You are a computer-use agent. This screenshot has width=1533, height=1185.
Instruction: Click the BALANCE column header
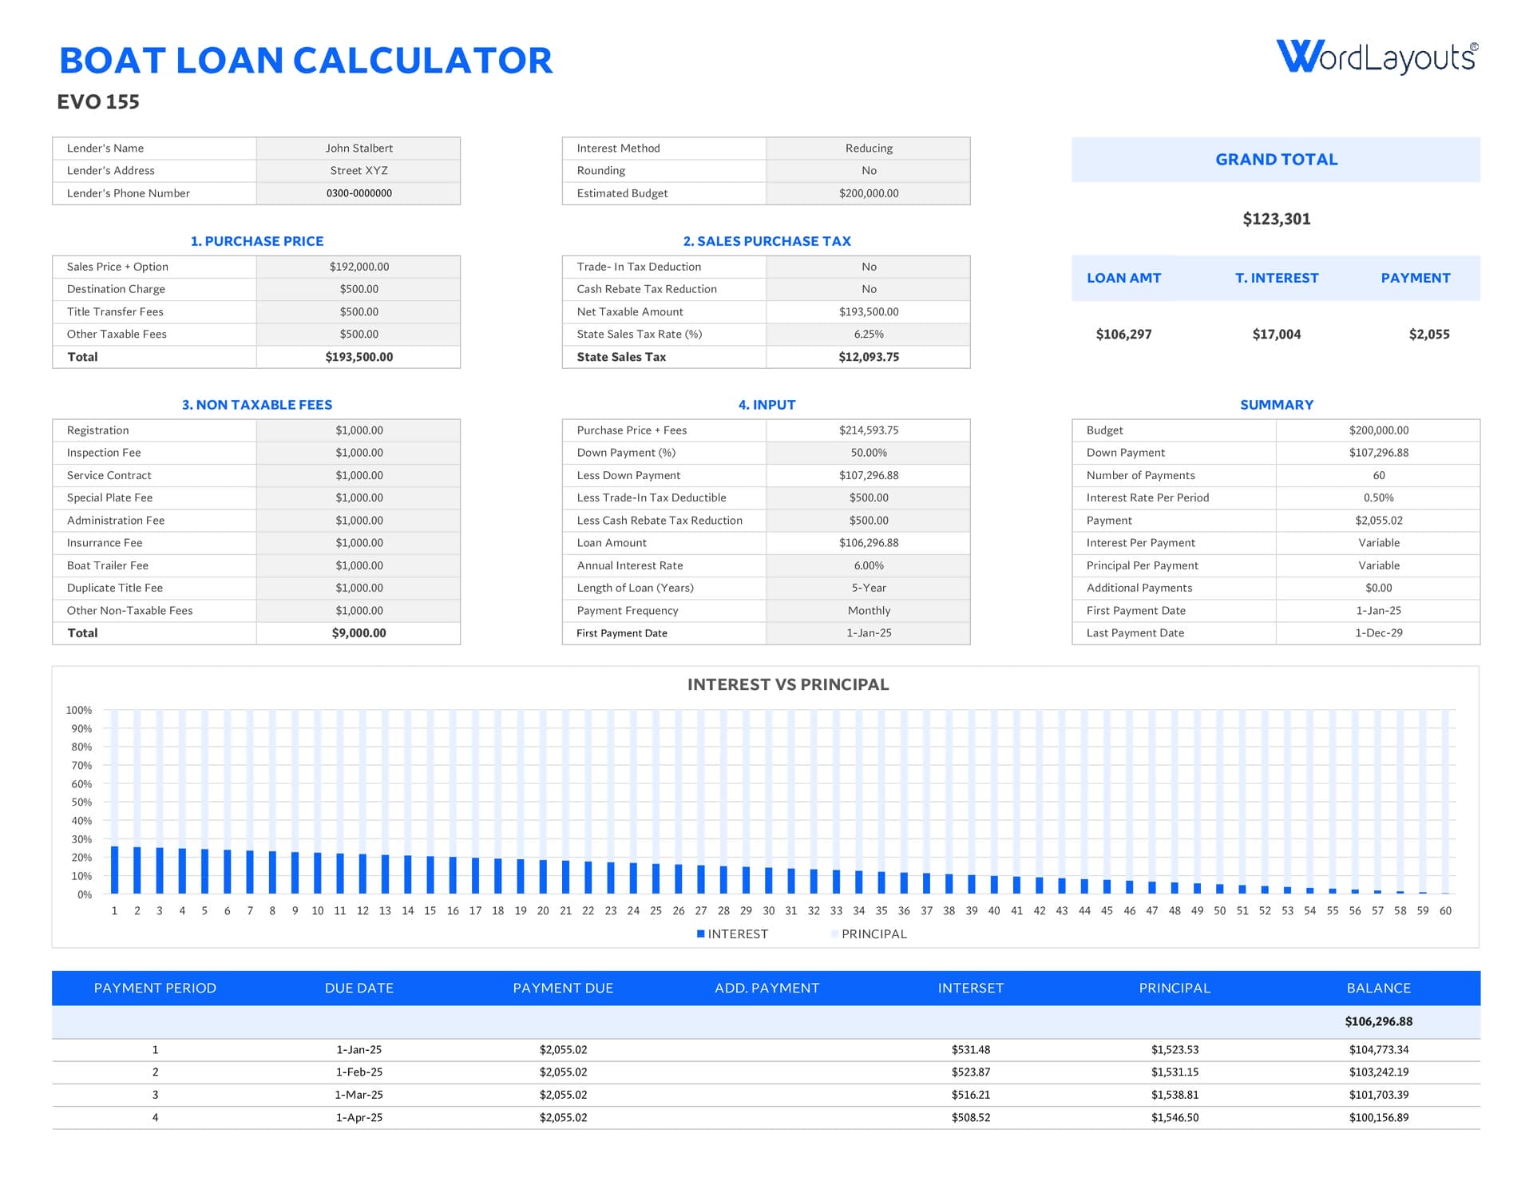tap(1378, 988)
